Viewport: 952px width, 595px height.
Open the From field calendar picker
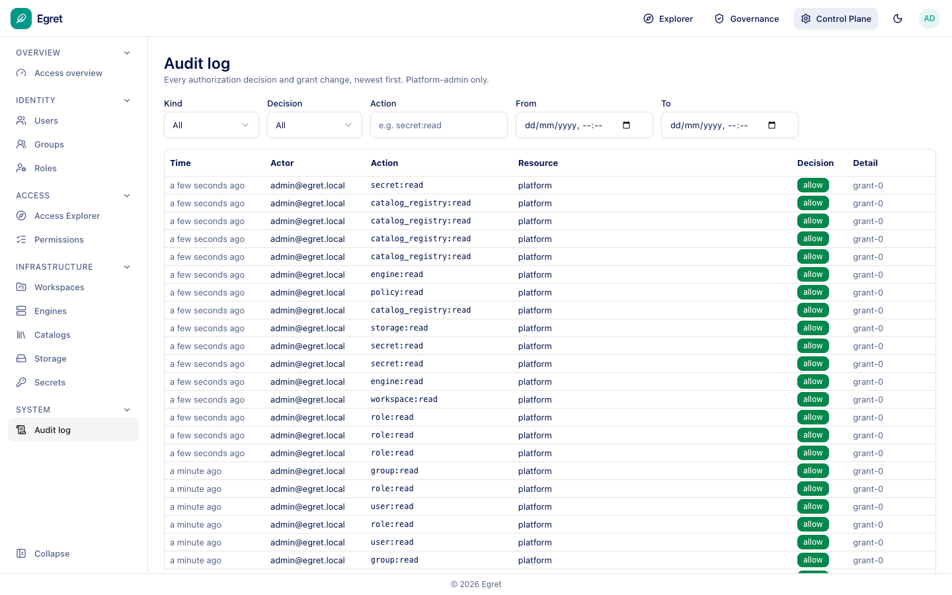point(627,125)
